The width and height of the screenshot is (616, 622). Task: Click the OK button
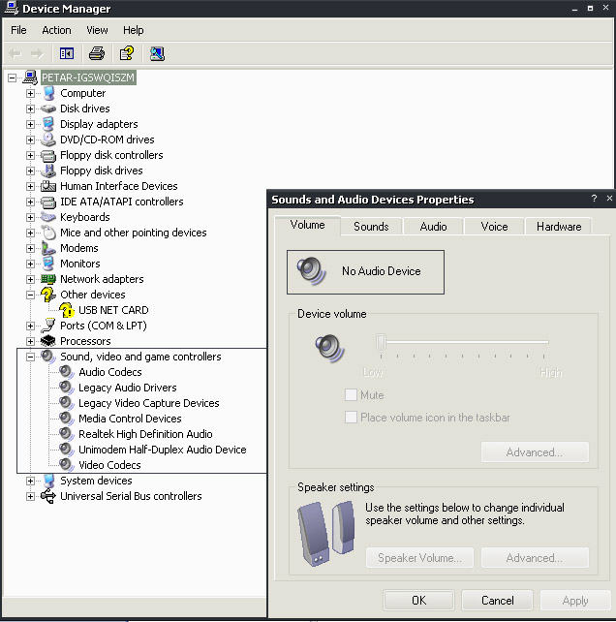[x=418, y=600]
